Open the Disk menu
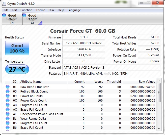The height and width of the screenshot is (135, 165). coord(51,10)
